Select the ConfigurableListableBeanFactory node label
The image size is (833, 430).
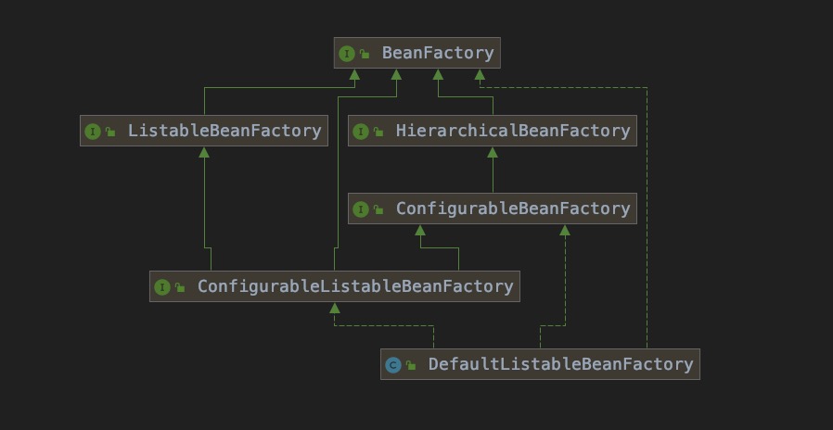click(x=355, y=286)
